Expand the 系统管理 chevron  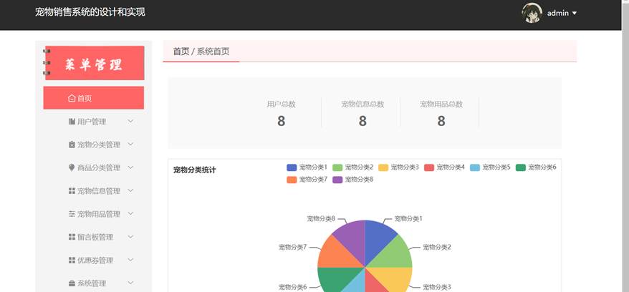(x=130, y=283)
